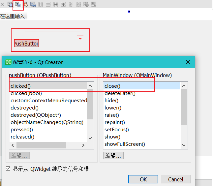Apply the form layout (two-column) icon
Viewport: 213px width, 186px height.
[71, 4]
